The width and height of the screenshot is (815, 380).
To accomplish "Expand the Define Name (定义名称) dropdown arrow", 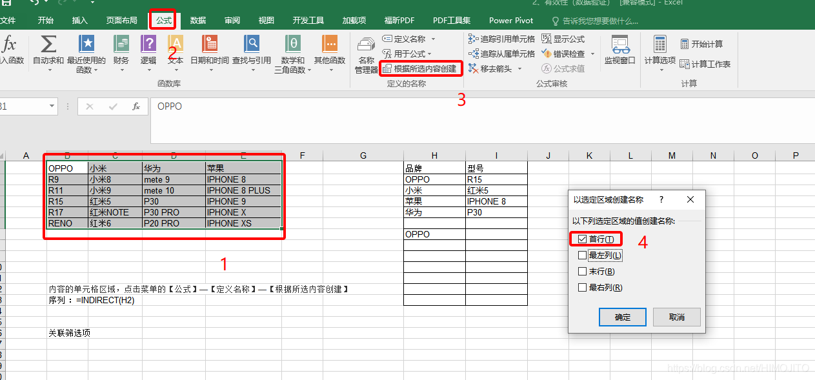I will point(433,39).
